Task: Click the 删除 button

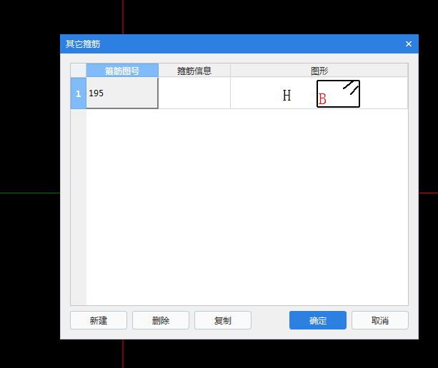Action: click(161, 320)
